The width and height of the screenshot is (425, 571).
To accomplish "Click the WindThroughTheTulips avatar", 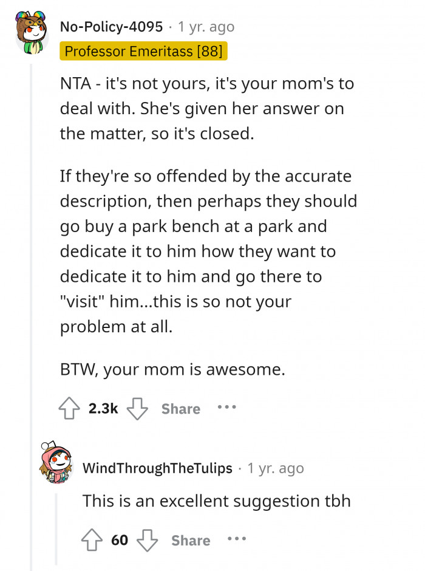I will tap(55, 463).
